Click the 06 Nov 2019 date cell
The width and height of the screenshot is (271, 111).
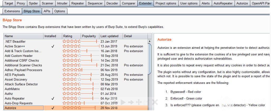tap(109, 70)
